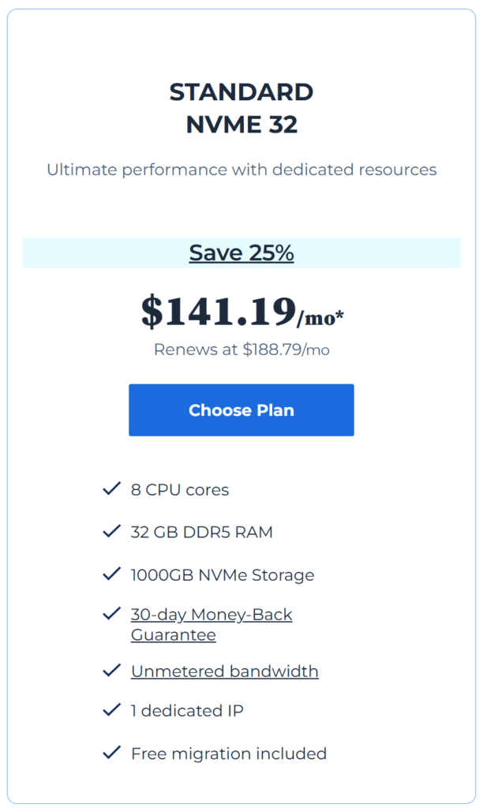This screenshot has height=808, width=483.
Task: Click checkmark beside 1000GB NVMe Storage
Action: click(111, 574)
